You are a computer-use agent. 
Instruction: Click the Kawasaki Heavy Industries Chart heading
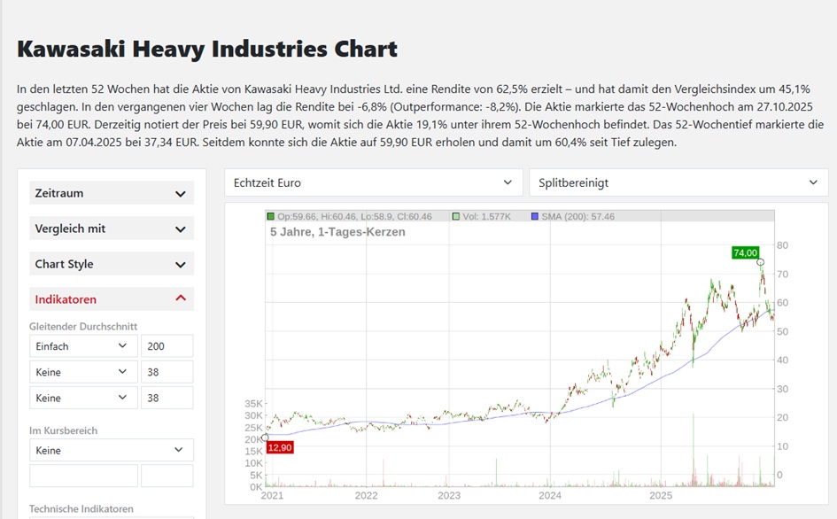click(207, 49)
